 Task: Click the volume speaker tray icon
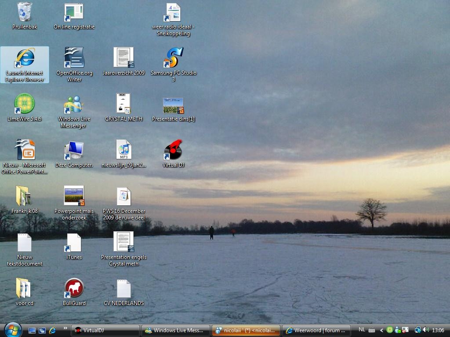coord(425,330)
